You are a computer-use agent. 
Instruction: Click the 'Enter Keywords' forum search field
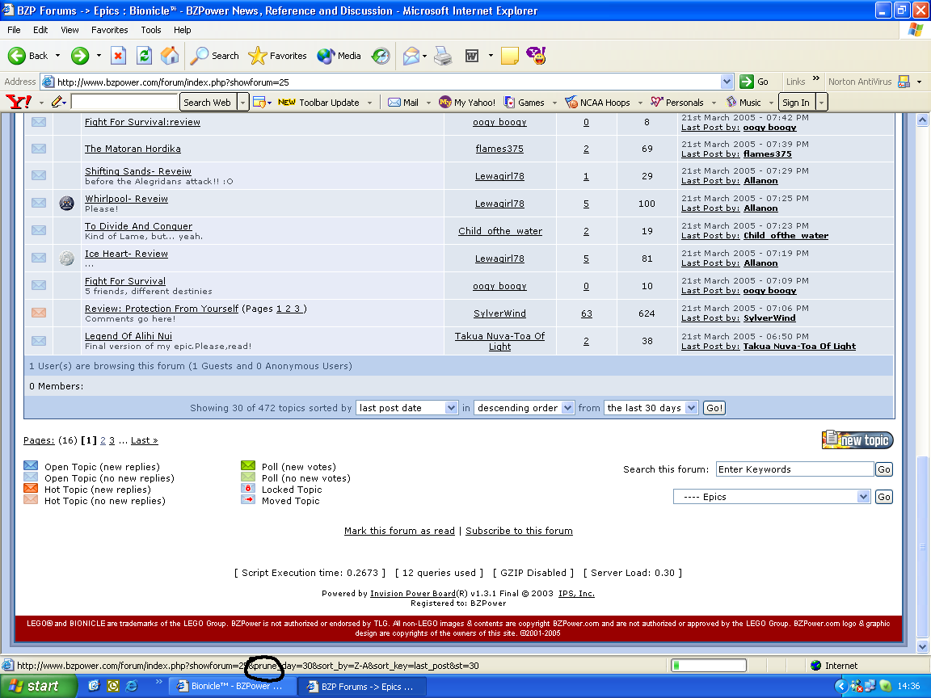coord(794,469)
